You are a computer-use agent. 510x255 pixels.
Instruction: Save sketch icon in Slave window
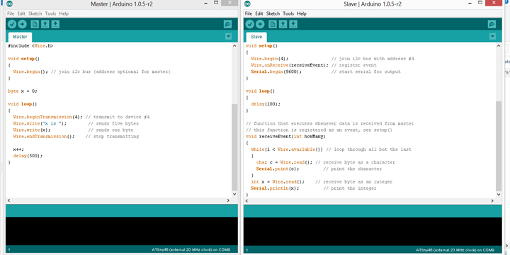(x=293, y=24)
